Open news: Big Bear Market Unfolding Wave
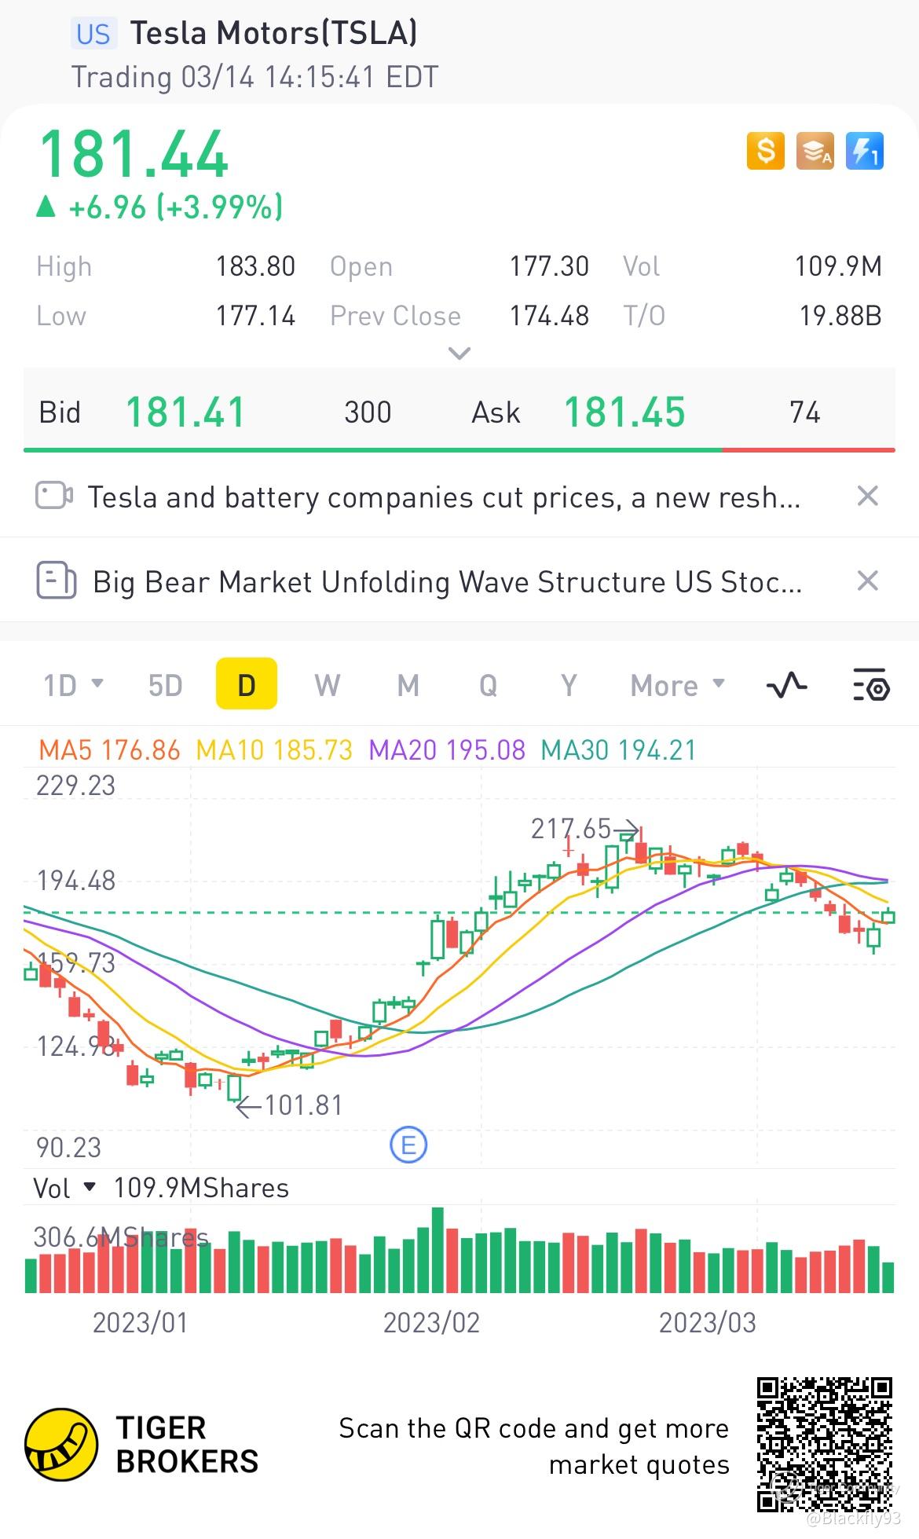 pos(447,581)
